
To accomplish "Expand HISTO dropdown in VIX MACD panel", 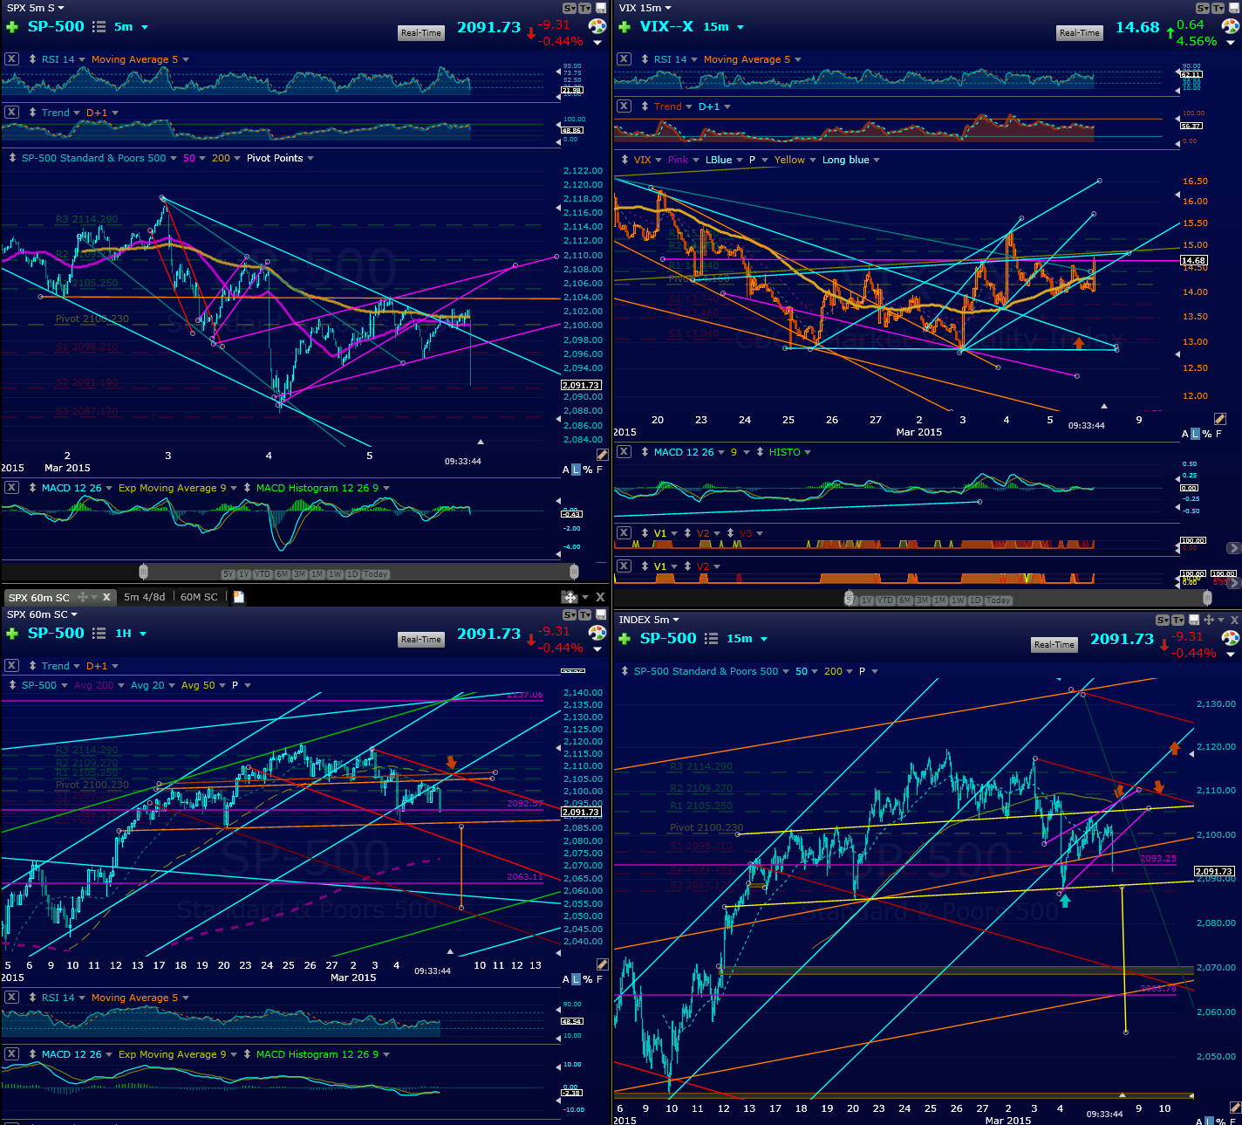I will point(808,453).
